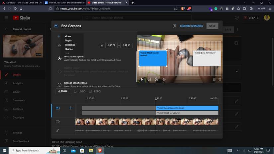Open preview settings gear
Viewport: 274px width, 154px height.
220,79
